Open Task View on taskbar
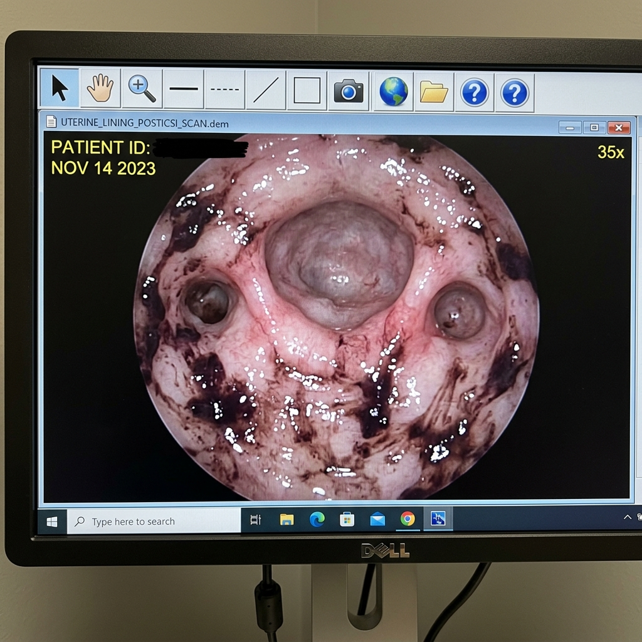 point(256,520)
